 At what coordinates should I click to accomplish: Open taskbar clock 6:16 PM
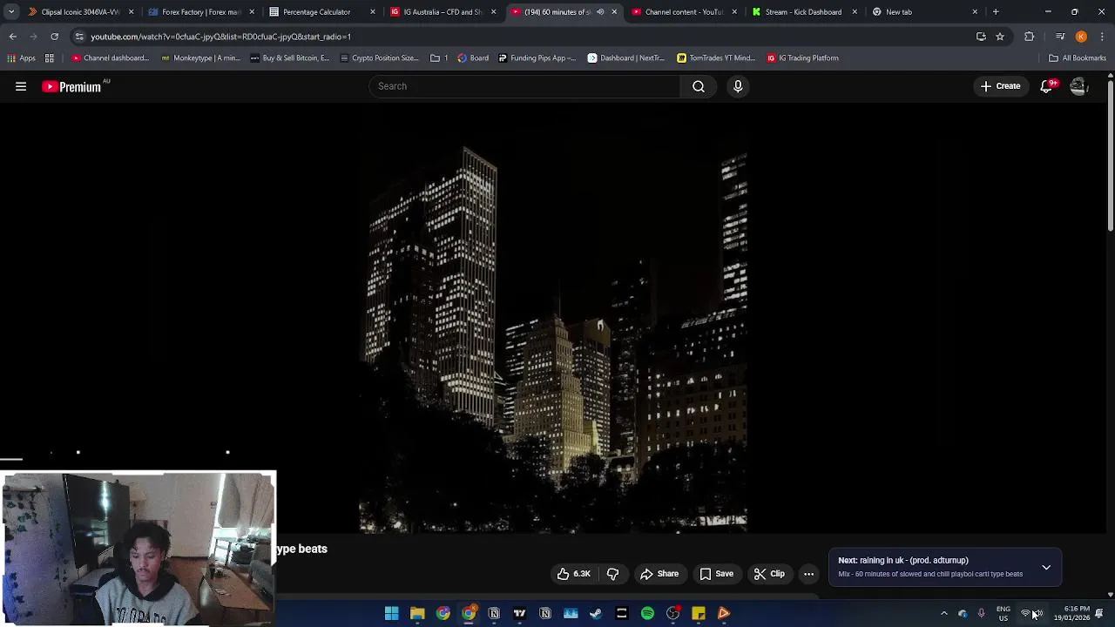click(1071, 614)
